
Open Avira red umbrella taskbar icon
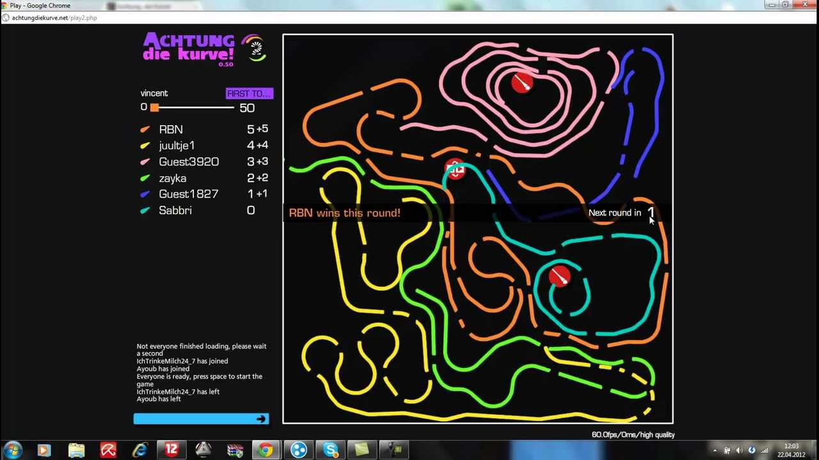[108, 450]
